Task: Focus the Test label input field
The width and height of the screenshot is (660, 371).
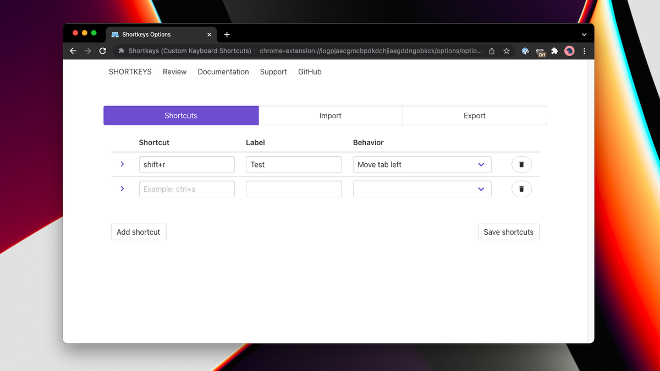Action: click(x=294, y=164)
